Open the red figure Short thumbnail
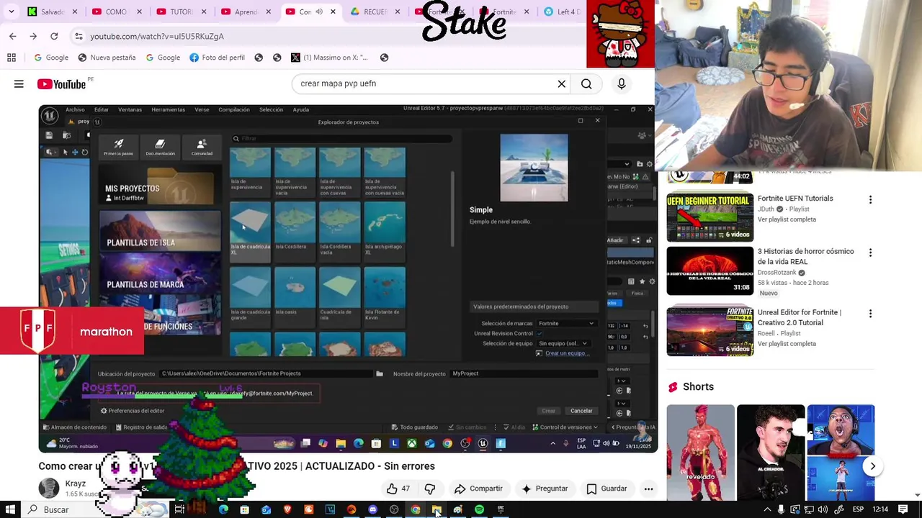Image resolution: width=922 pixels, height=518 pixels. click(x=700, y=452)
